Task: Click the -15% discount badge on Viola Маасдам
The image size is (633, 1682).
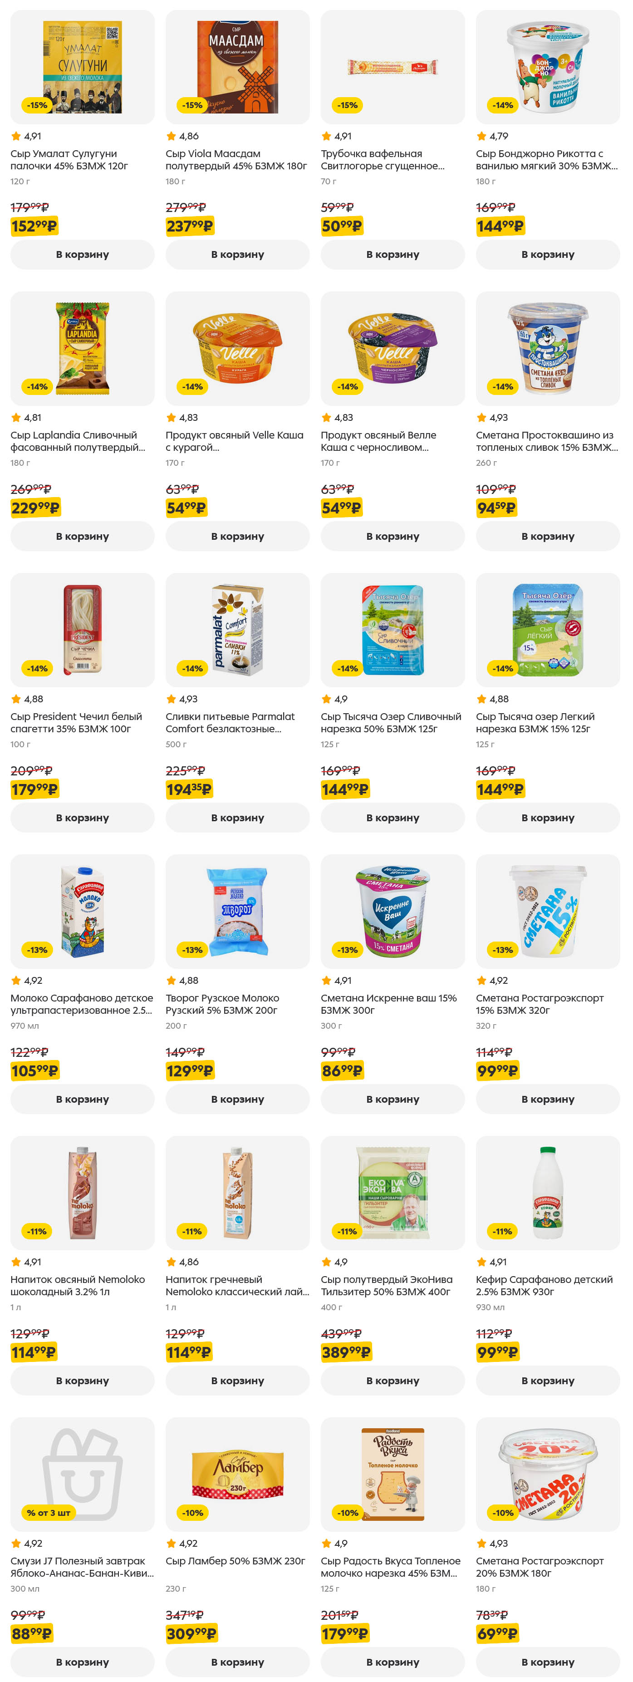Action: (192, 105)
